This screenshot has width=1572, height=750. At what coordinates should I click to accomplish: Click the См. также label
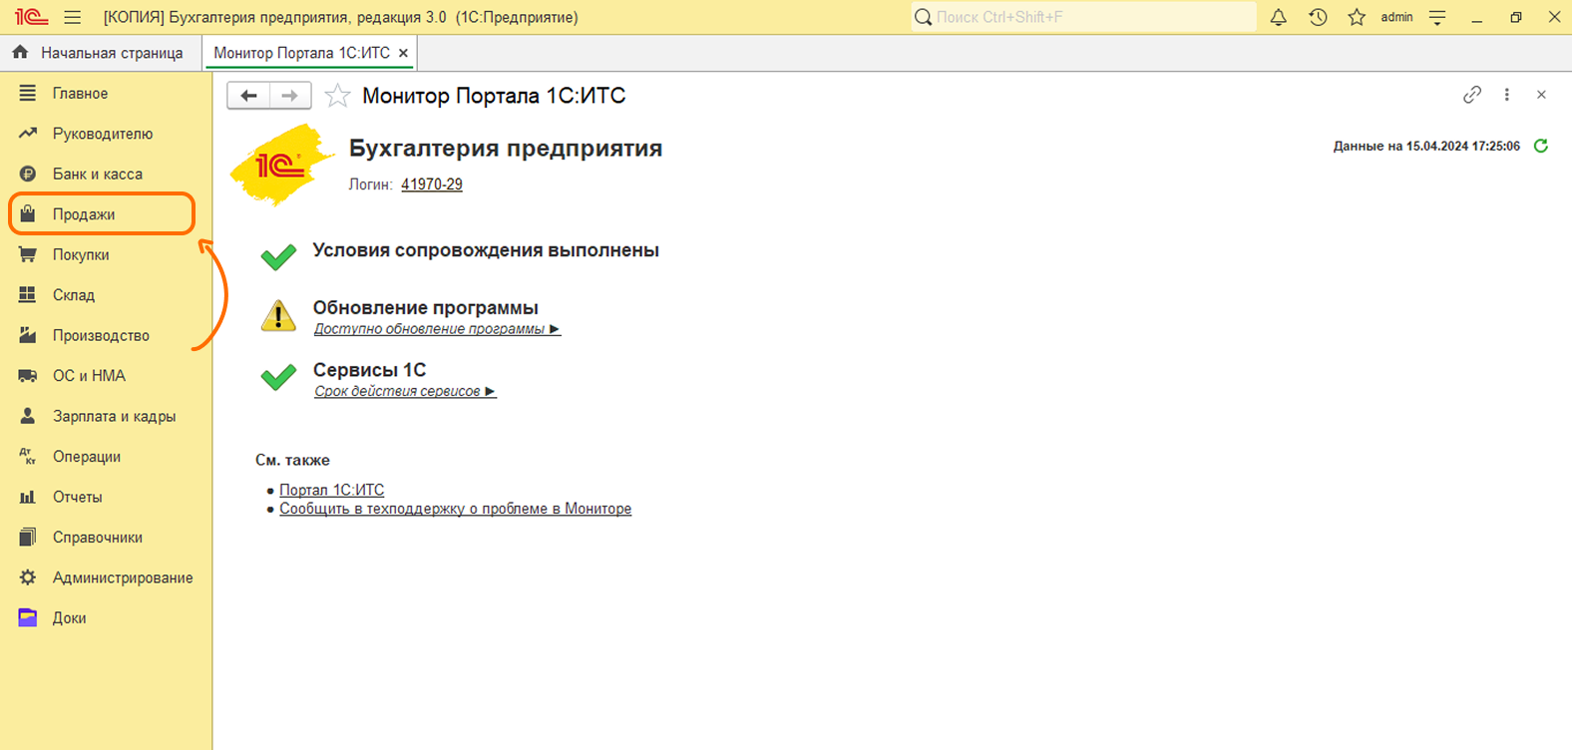point(292,460)
